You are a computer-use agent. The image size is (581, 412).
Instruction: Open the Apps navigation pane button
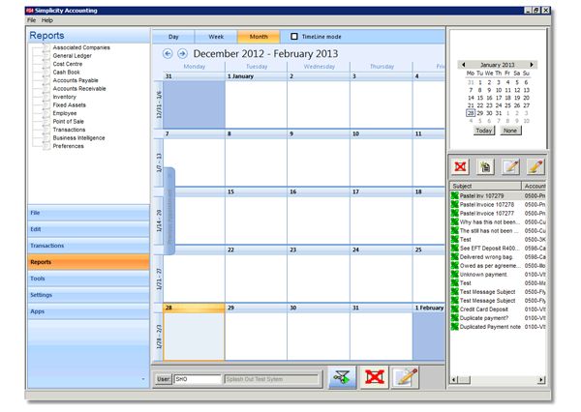88,311
